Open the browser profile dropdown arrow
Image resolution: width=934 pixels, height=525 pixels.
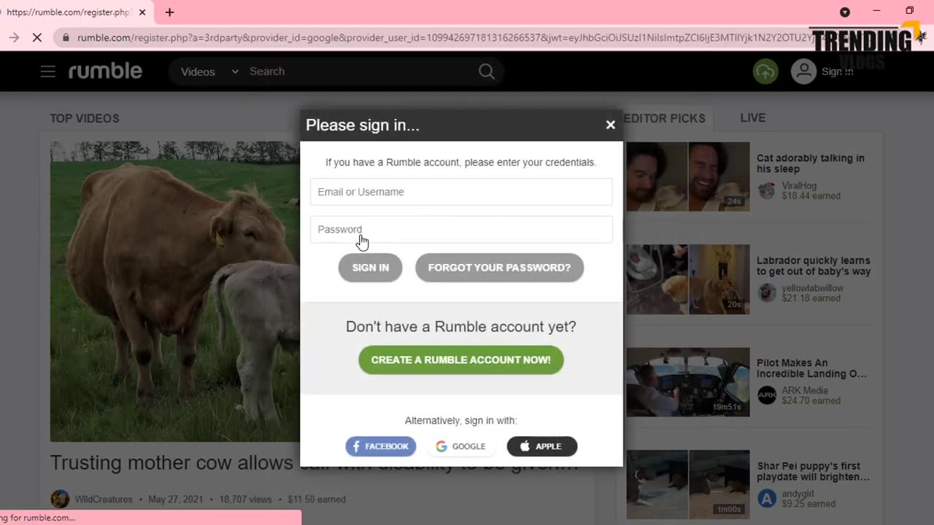tap(845, 12)
